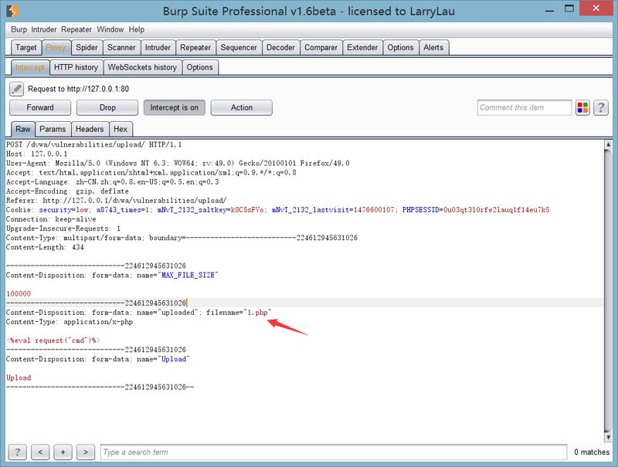
Task: Click the search help question mark button
Action: coord(17,452)
